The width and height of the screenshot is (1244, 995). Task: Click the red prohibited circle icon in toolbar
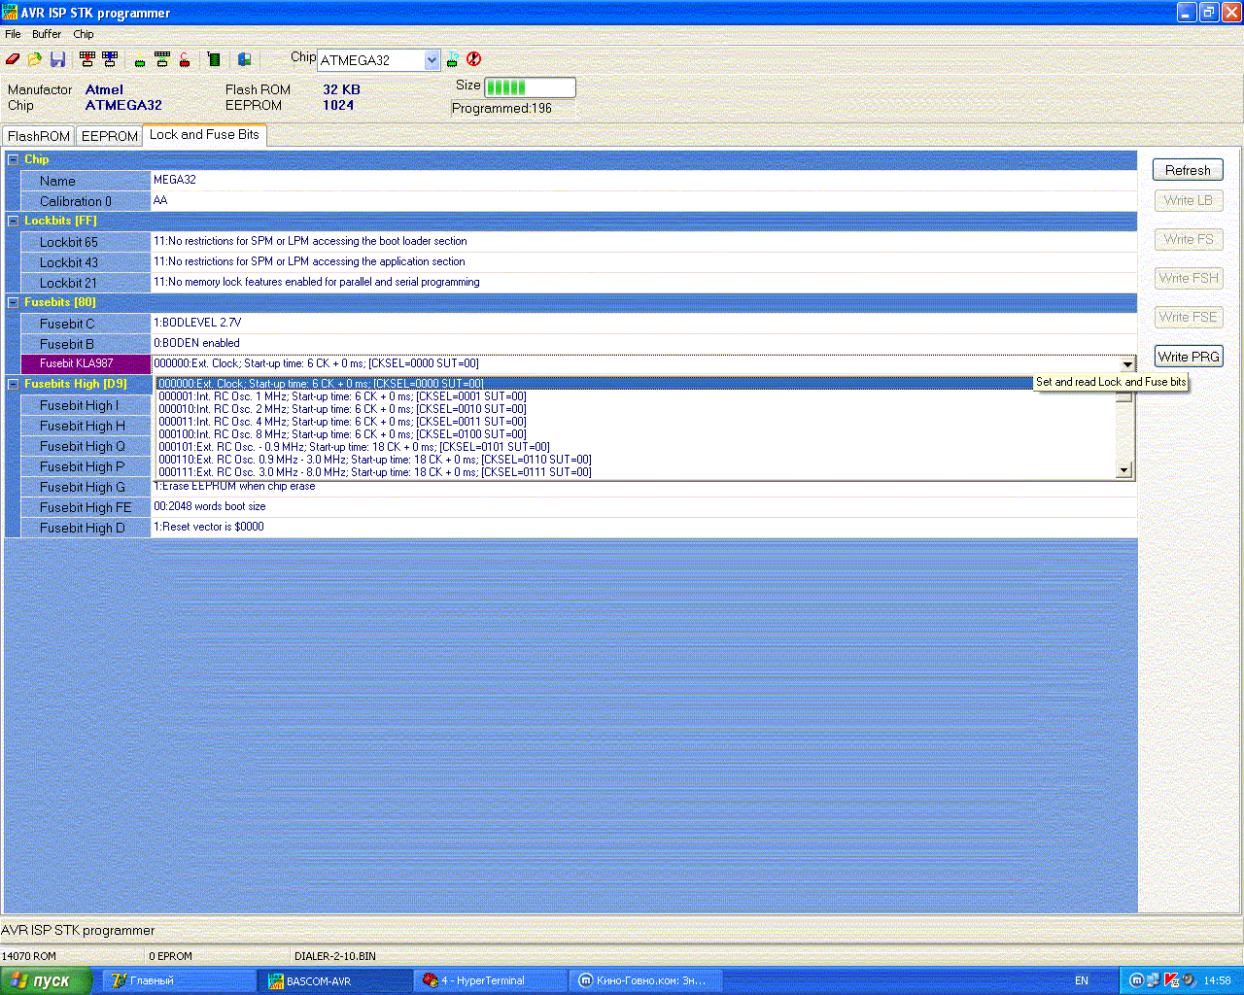(473, 59)
